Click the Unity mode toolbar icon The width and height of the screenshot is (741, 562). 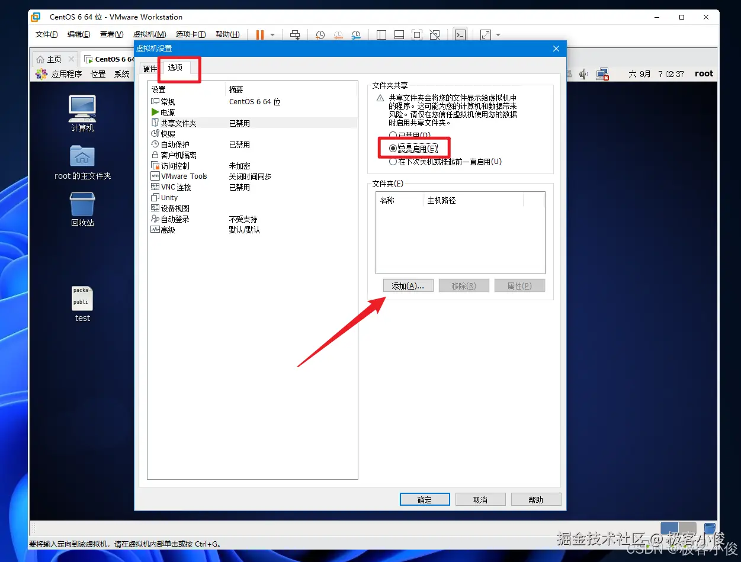coord(435,35)
